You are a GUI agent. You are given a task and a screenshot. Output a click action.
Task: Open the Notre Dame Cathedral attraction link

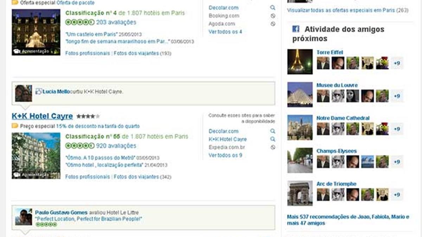(343, 118)
